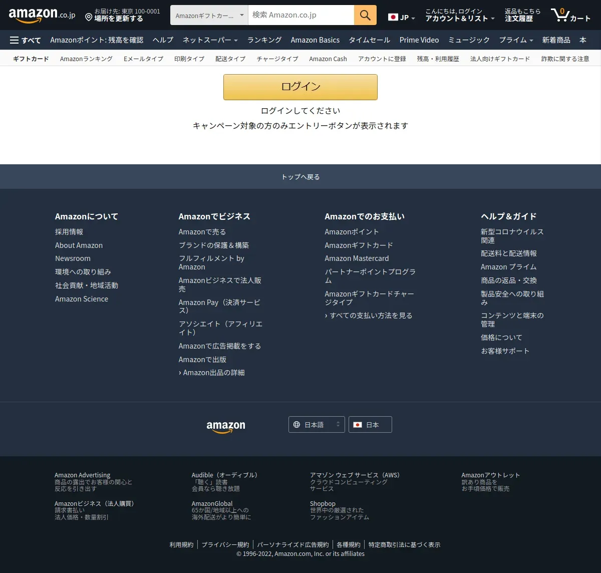Select 法人向けギフトカード subnav tab
The image size is (601, 573).
500,59
